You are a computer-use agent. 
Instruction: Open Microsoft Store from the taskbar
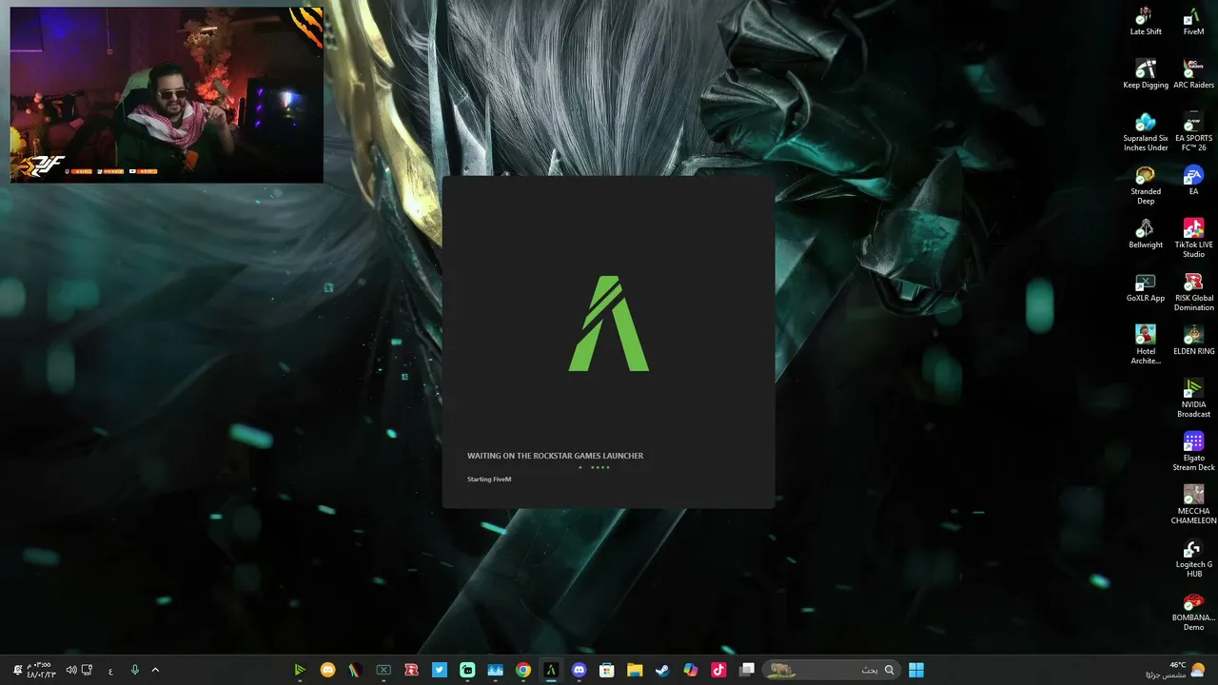click(x=606, y=670)
